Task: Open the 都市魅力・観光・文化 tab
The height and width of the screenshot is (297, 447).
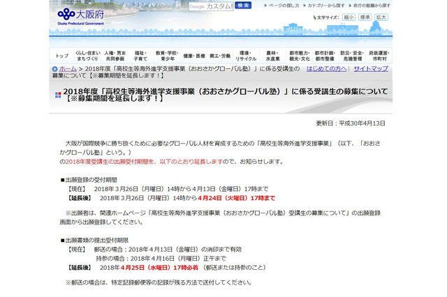Action: (x=300, y=56)
